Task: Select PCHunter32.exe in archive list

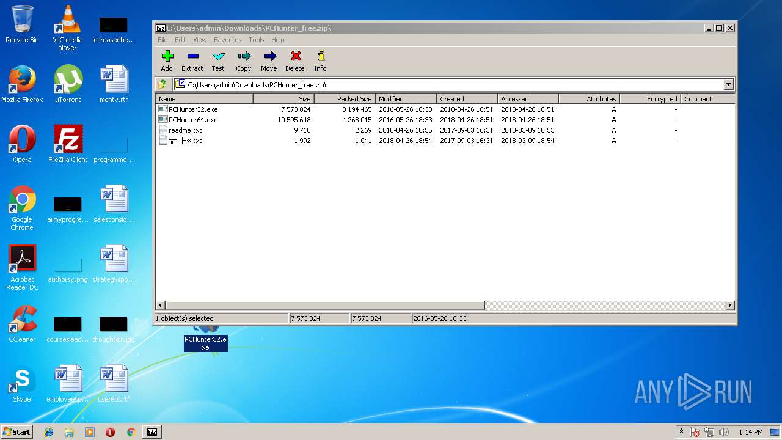Action: (193, 109)
